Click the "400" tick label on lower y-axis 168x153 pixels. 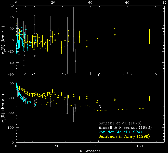tap(10, 83)
